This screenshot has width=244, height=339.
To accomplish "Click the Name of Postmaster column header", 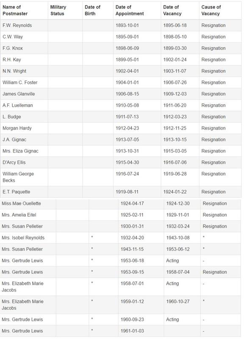I will click(15, 10).
